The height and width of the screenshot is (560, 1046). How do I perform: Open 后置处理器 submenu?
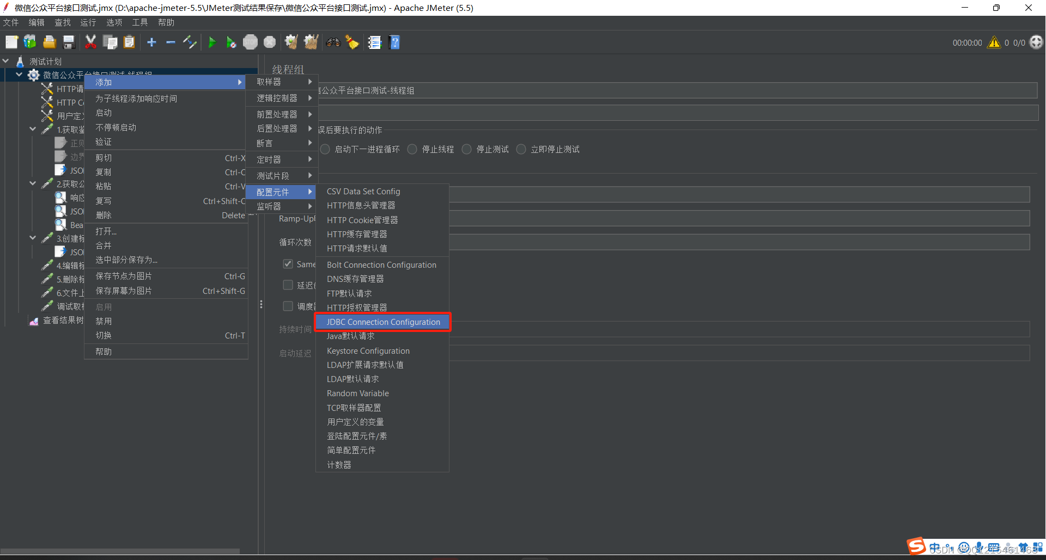click(282, 128)
